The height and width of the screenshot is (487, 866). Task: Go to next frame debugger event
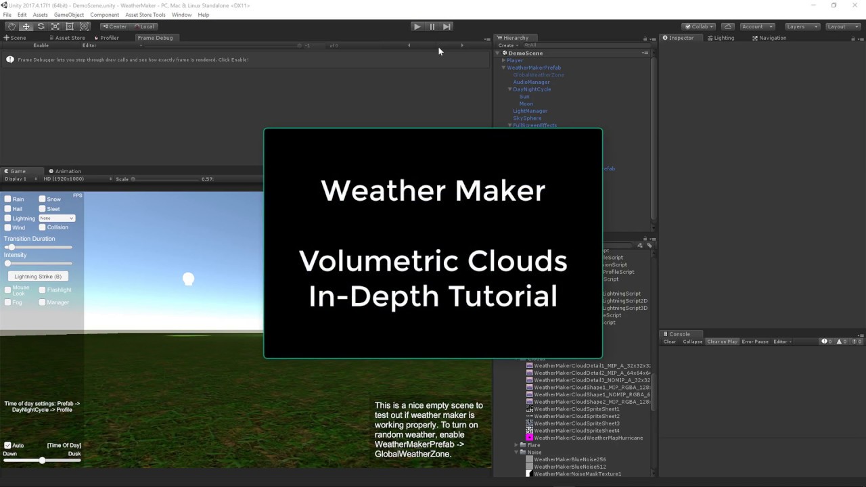pyautogui.click(x=462, y=45)
